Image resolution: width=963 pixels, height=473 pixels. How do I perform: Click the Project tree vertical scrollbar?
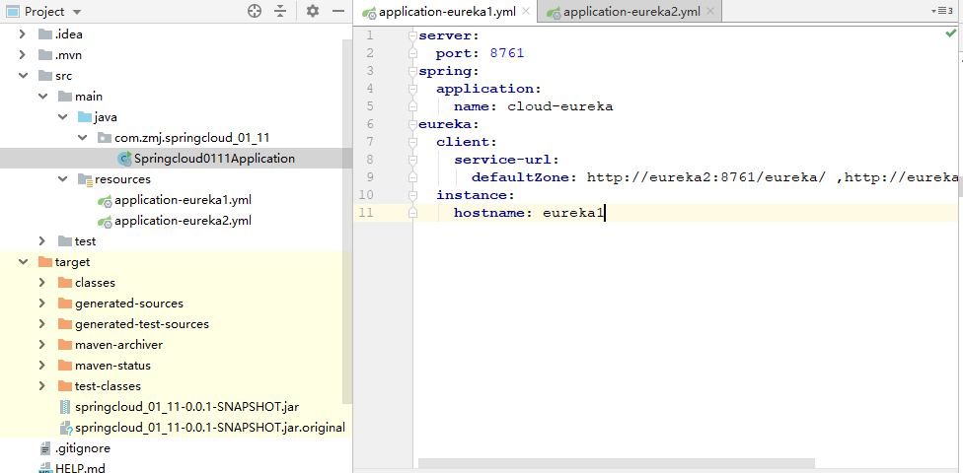347,222
